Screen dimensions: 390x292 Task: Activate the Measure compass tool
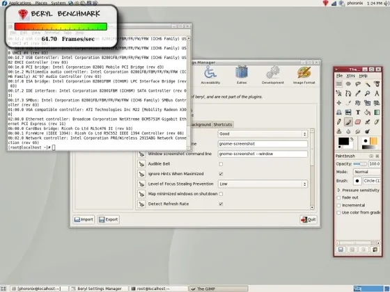377,93
